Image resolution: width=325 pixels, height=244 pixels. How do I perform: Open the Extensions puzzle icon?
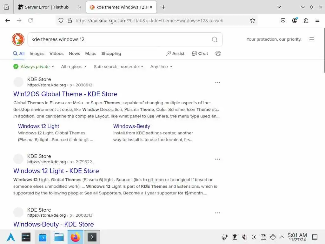point(306,20)
